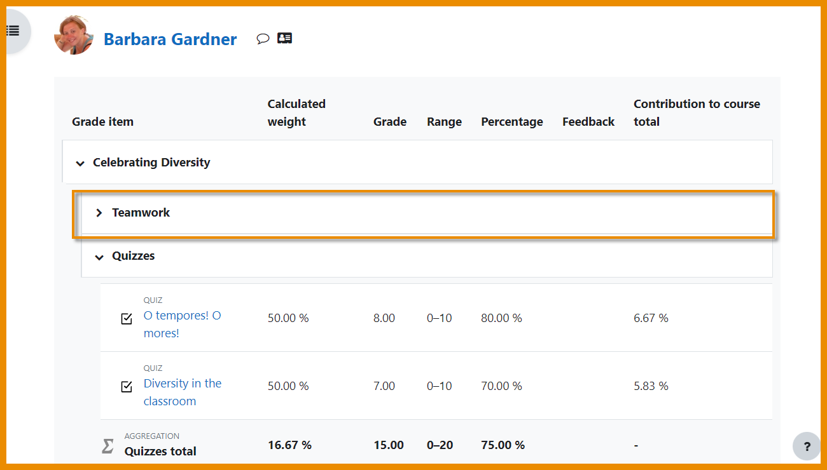Collapse the Celebrating Diversity category
827x470 pixels.
[80, 163]
